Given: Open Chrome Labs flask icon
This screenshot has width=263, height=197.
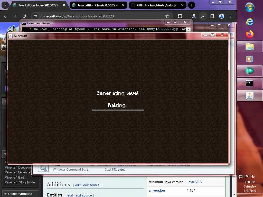Looking at the screenshot, I should click(x=194, y=16).
